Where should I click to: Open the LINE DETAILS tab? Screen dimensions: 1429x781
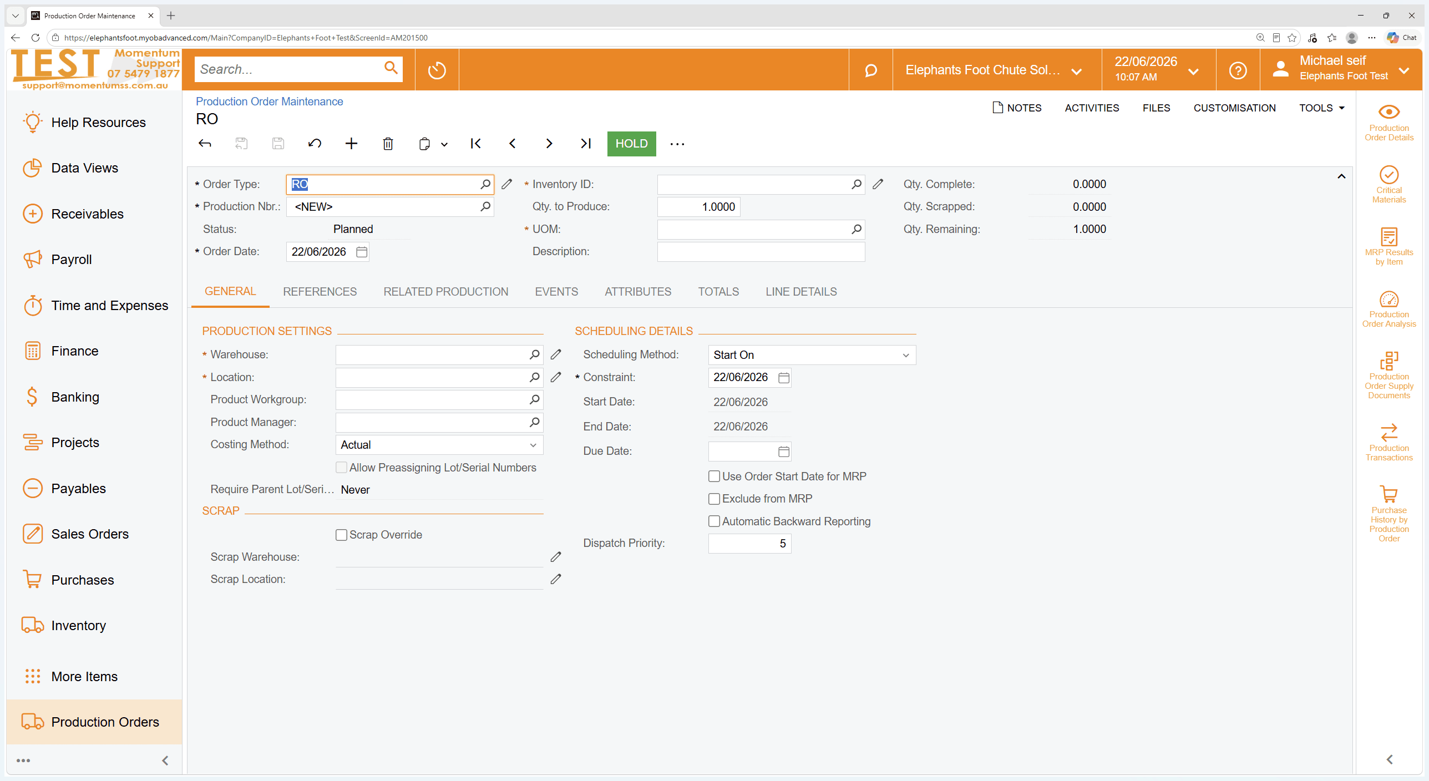[801, 292]
